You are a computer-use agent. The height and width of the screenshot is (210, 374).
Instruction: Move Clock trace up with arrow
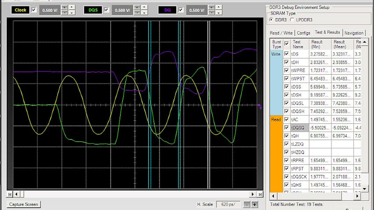pyautogui.click(x=72, y=7)
